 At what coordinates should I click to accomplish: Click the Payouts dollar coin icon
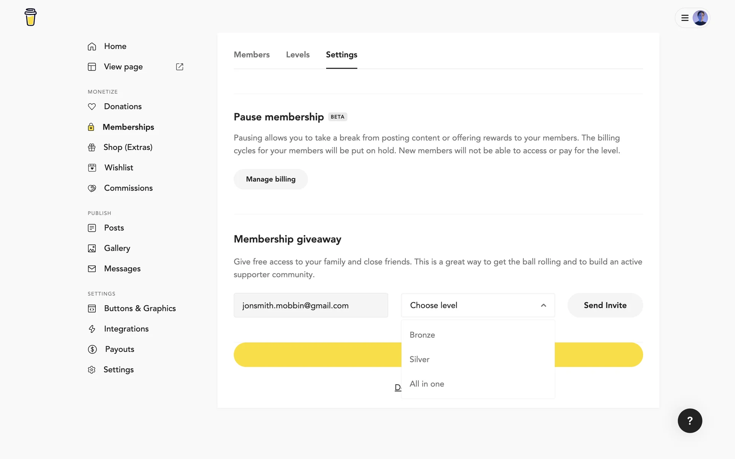click(92, 349)
